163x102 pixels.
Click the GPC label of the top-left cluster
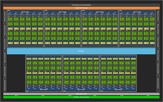pos(9,10)
